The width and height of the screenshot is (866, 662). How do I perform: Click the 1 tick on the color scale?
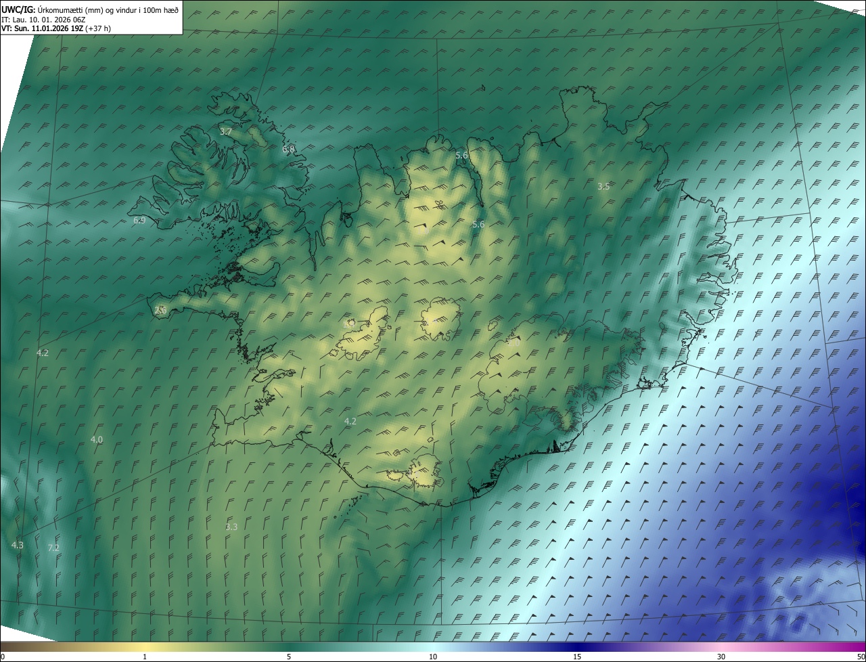pos(145,657)
